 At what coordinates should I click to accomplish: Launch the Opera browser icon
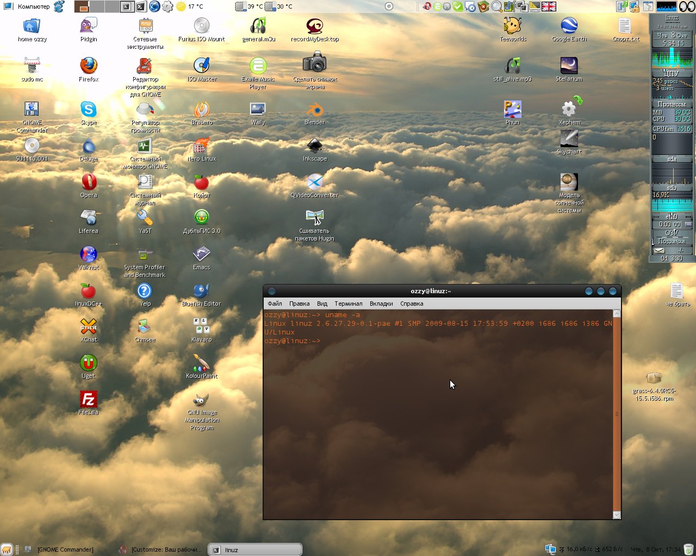pos(89,182)
